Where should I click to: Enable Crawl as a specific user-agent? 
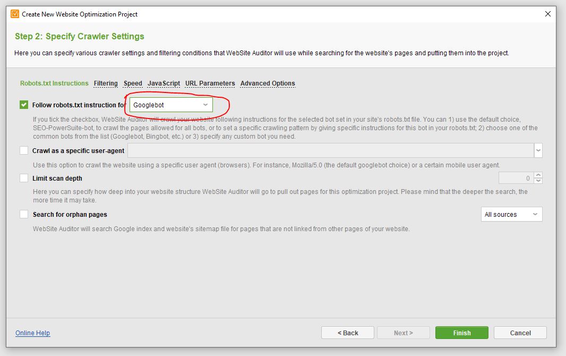pos(24,150)
